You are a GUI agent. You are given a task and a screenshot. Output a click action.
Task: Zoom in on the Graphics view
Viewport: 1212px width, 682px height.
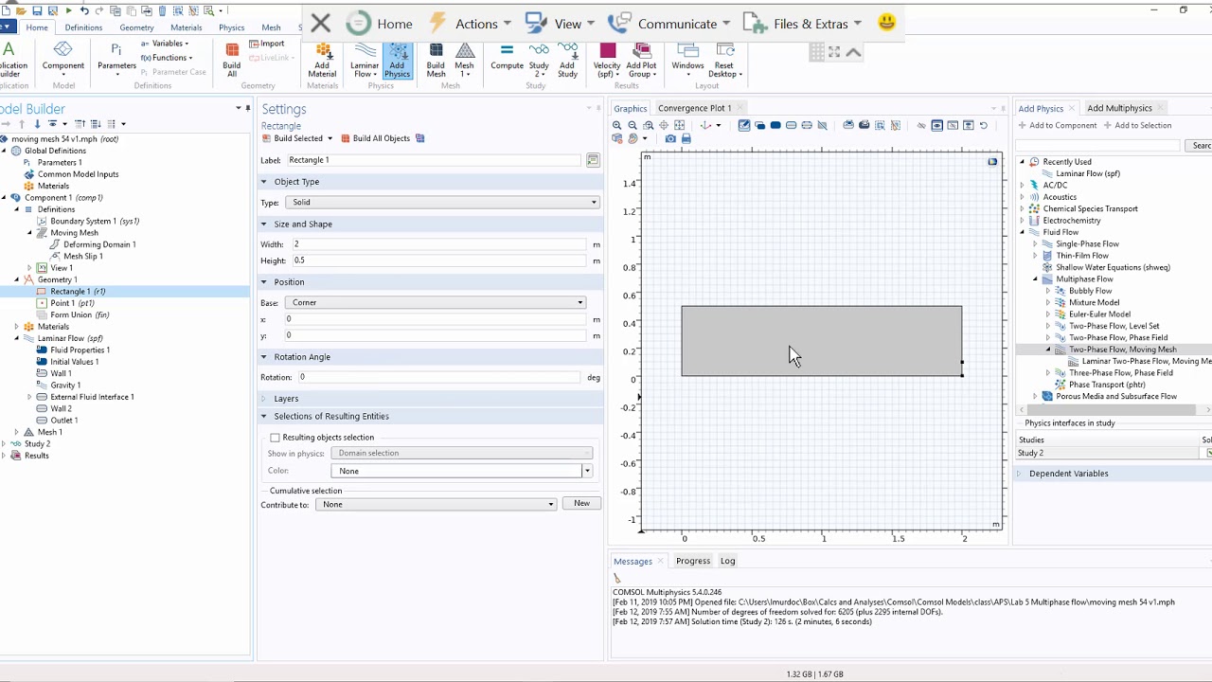617,125
